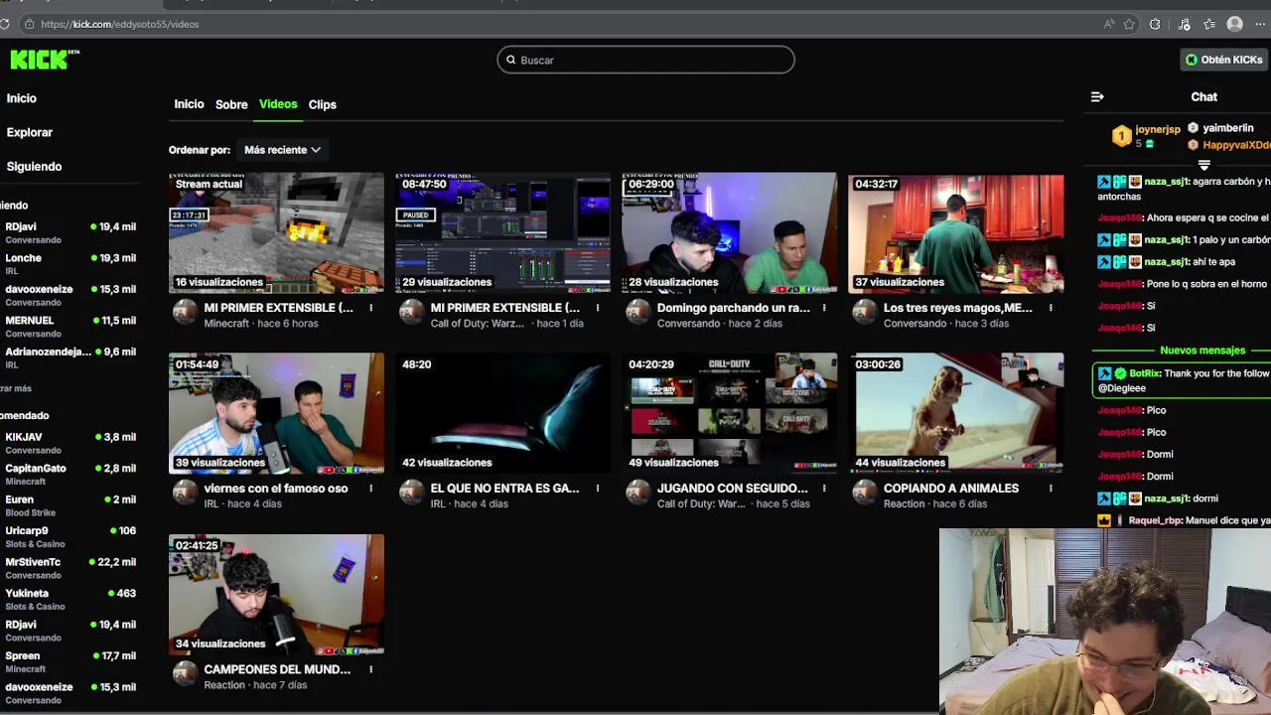Click the browser extensions icon
Viewport: 1271px width, 715px height.
(x=1155, y=24)
